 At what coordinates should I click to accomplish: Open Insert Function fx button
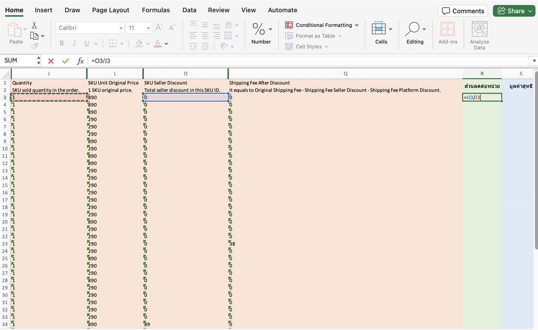pyautogui.click(x=80, y=61)
